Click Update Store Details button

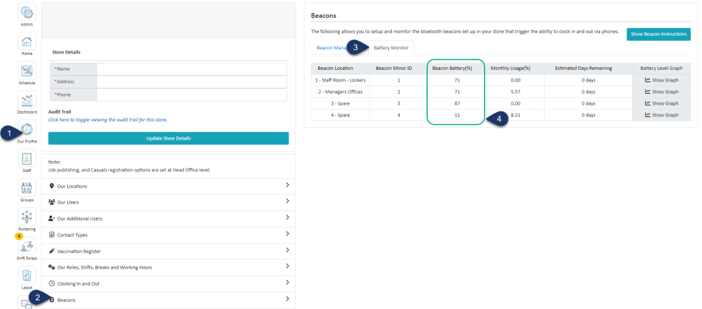(169, 138)
